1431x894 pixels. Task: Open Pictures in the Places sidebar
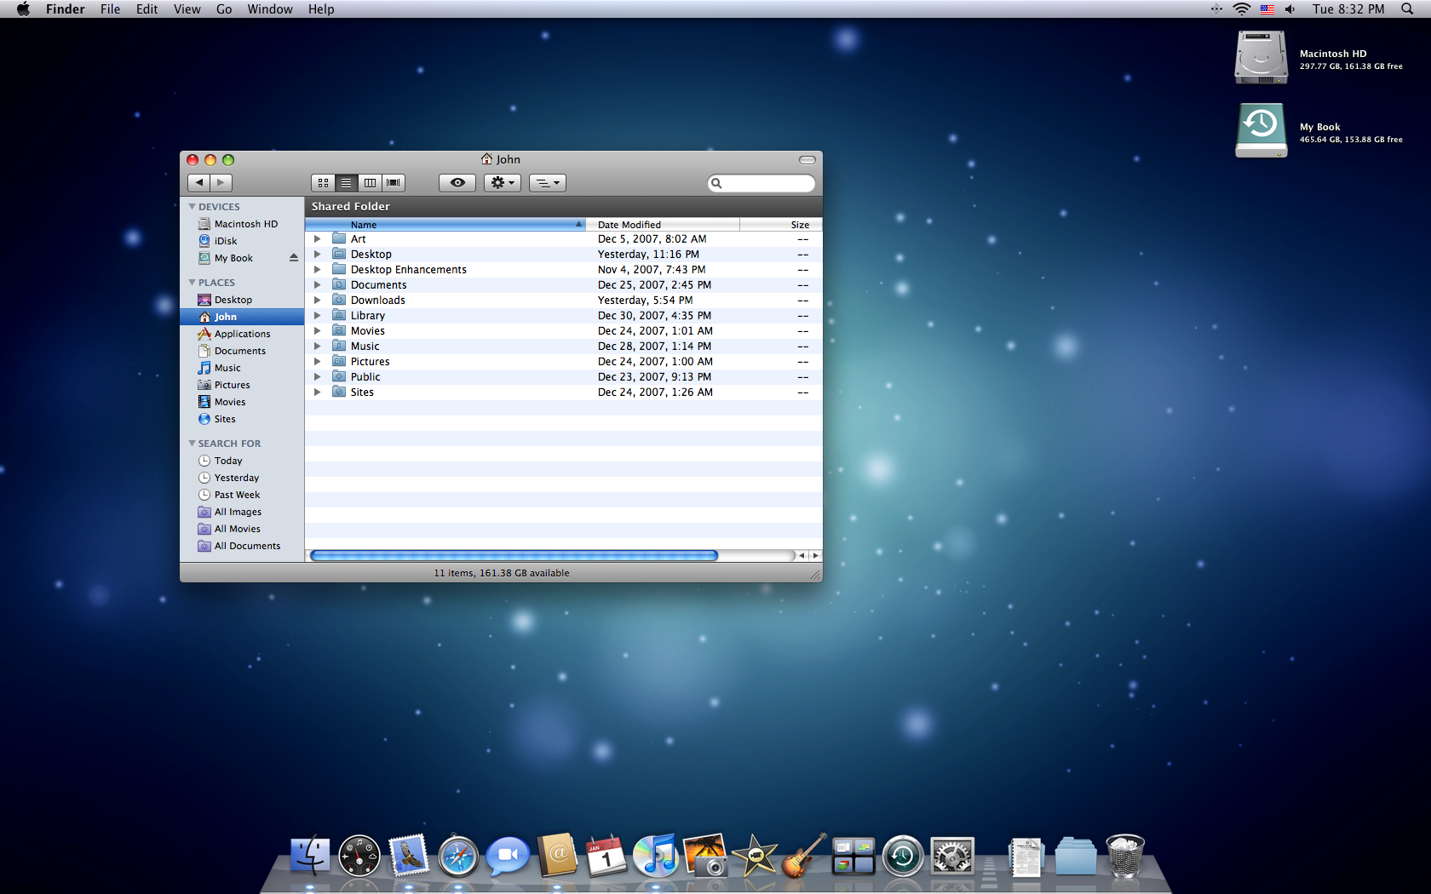[x=242, y=385]
